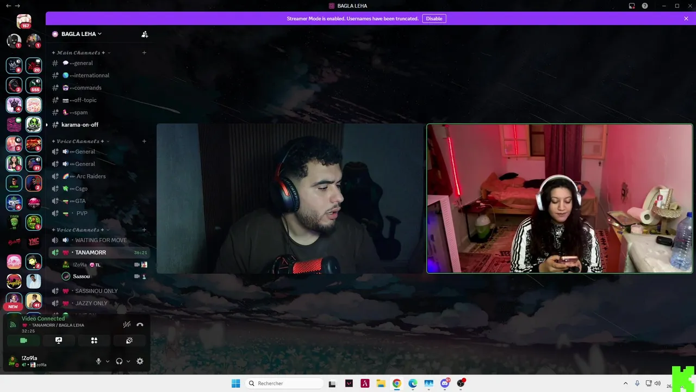Disconnect from the voice call
The height and width of the screenshot is (392, 696).
pyautogui.click(x=140, y=324)
